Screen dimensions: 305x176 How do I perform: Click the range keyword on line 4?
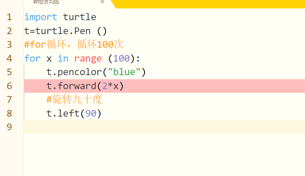pyautogui.click(x=88, y=59)
